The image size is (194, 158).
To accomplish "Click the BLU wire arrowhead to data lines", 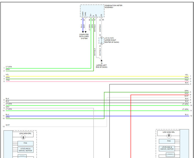I will point(83,32).
